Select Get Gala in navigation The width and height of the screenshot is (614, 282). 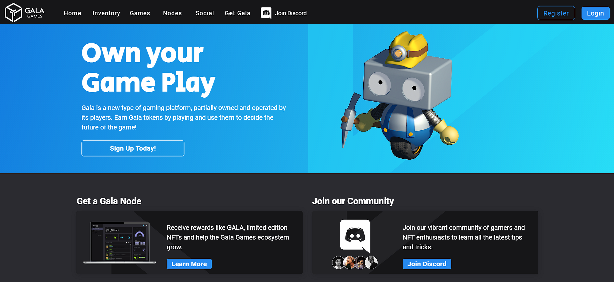point(238,13)
